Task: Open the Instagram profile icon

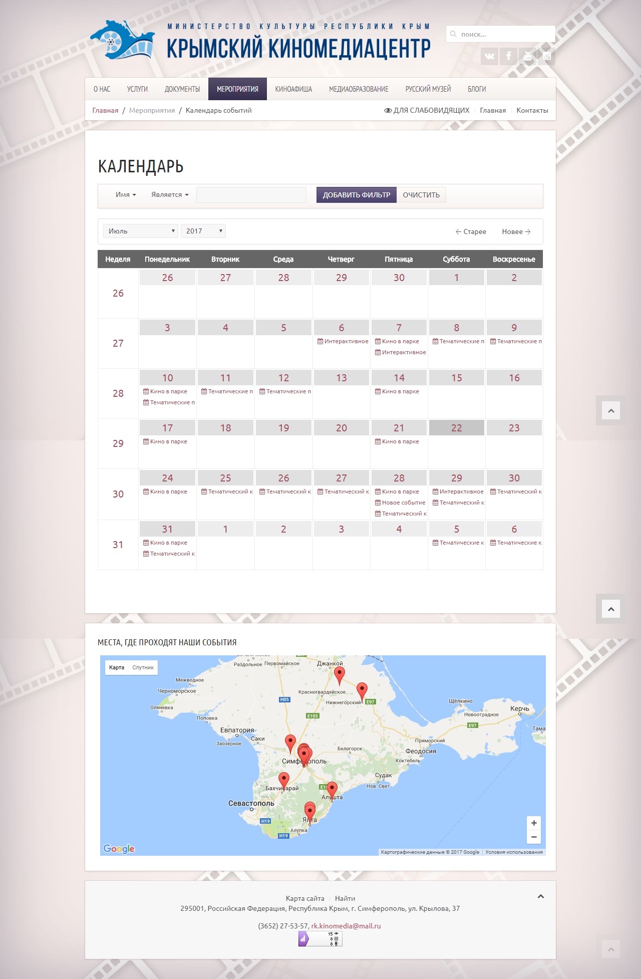Action: pos(546,56)
